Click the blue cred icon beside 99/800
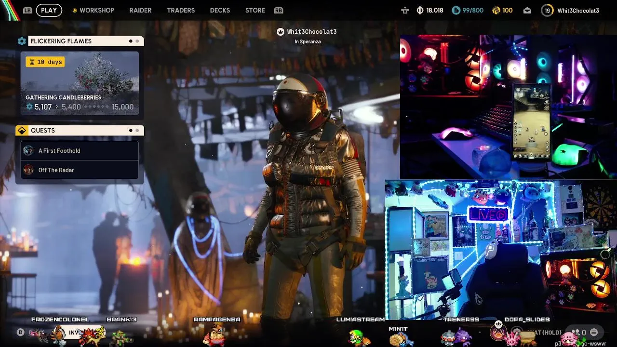This screenshot has width=617, height=347. tap(456, 10)
